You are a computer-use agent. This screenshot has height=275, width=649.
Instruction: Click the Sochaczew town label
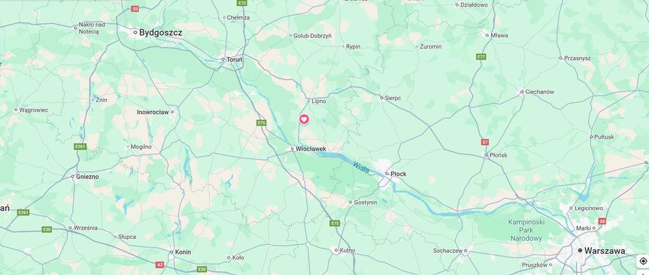448,250
